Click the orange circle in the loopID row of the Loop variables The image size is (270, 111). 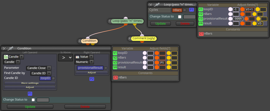point(242,9)
